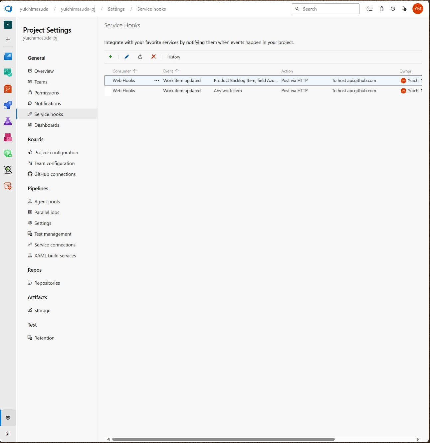The height and width of the screenshot is (443, 430).
Task: Open the ellipsis menu on the selected webhook row
Action: coord(156,80)
